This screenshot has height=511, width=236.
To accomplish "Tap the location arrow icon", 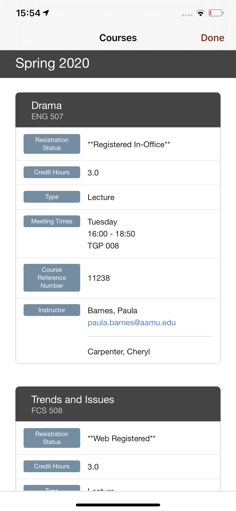I will coord(46,13).
